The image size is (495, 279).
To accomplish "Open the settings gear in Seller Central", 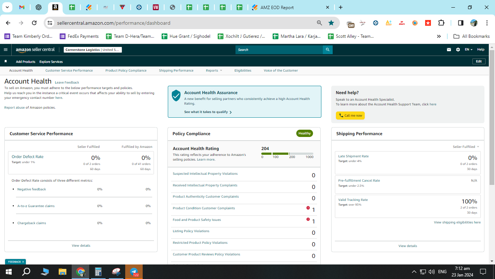I will 458,50.
